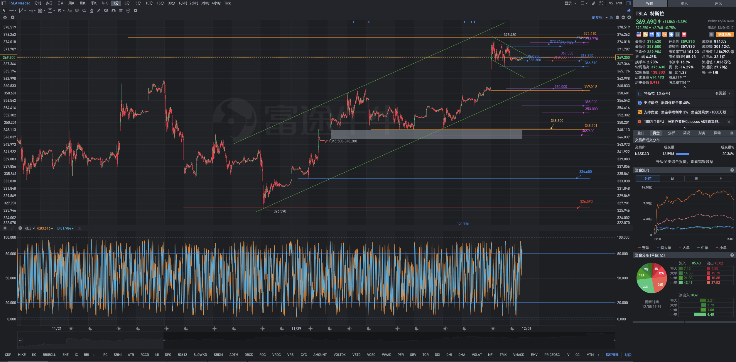Open the 升级全美综合报价 upgrade link
Viewport: 736px width, 362px height.
click(685, 162)
